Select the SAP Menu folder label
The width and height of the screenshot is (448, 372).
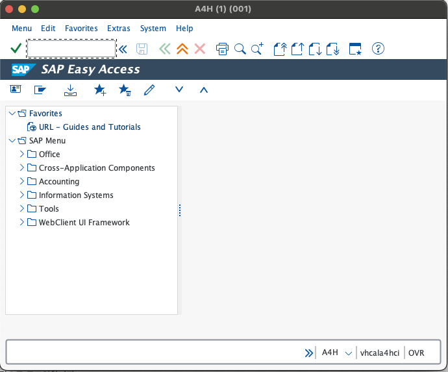click(47, 141)
